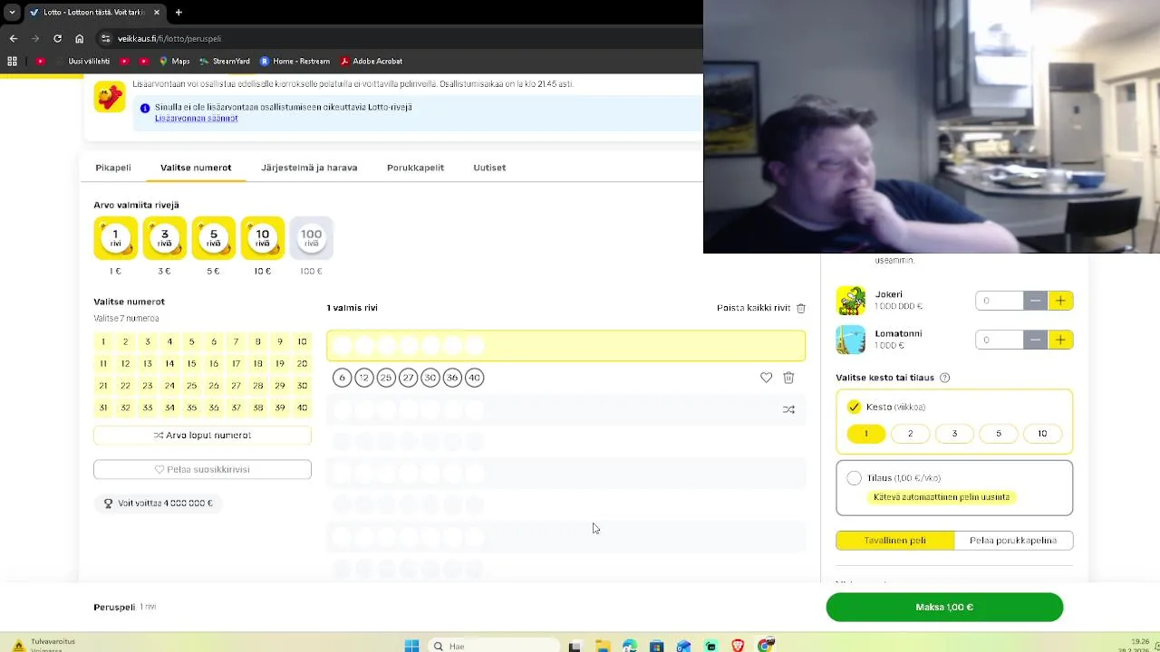Open Brave browser from the taskbar
The image size is (1160, 652).
point(738,646)
